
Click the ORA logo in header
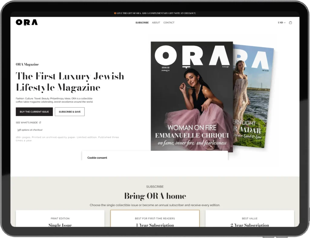pos(27,22)
